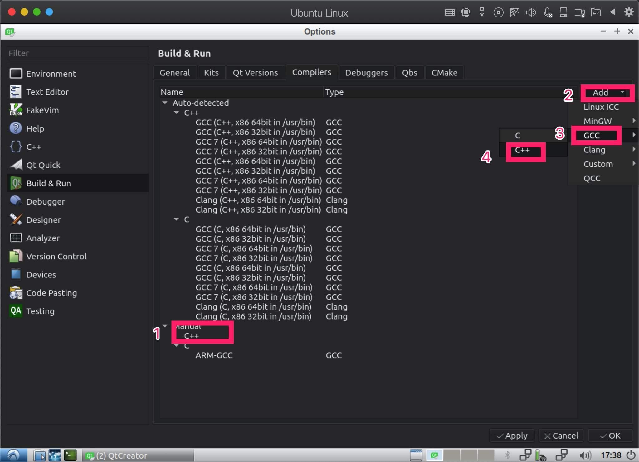Expand the MinGW submenu
The height and width of the screenshot is (462, 639).
[x=603, y=121]
